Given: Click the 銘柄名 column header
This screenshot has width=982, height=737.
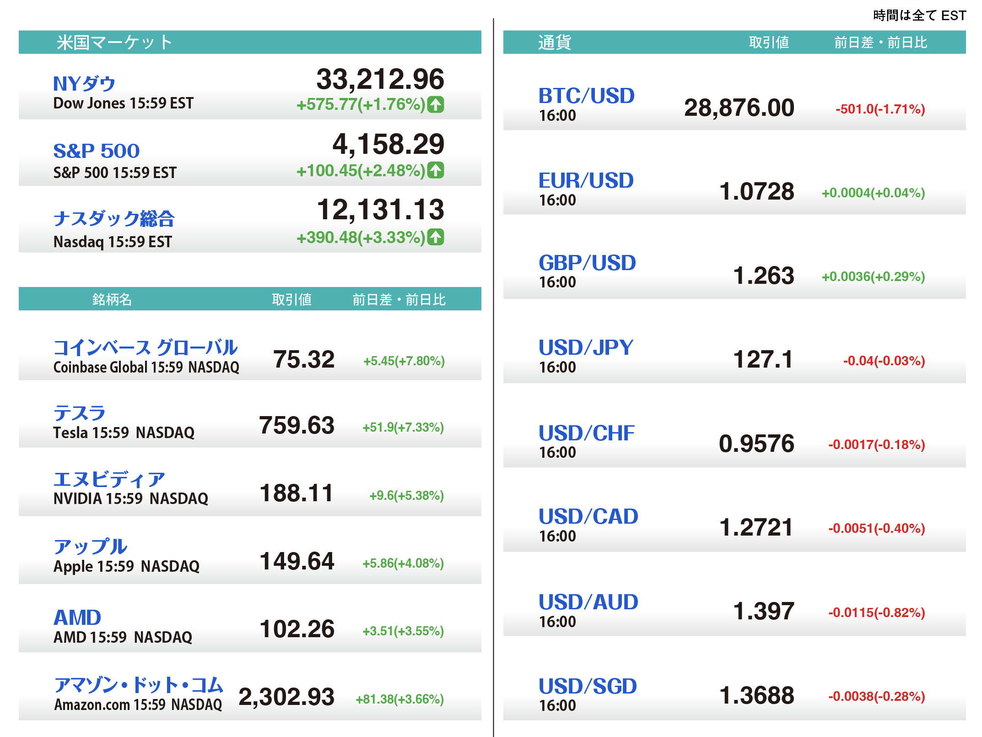Looking at the screenshot, I should pyautogui.click(x=112, y=299).
